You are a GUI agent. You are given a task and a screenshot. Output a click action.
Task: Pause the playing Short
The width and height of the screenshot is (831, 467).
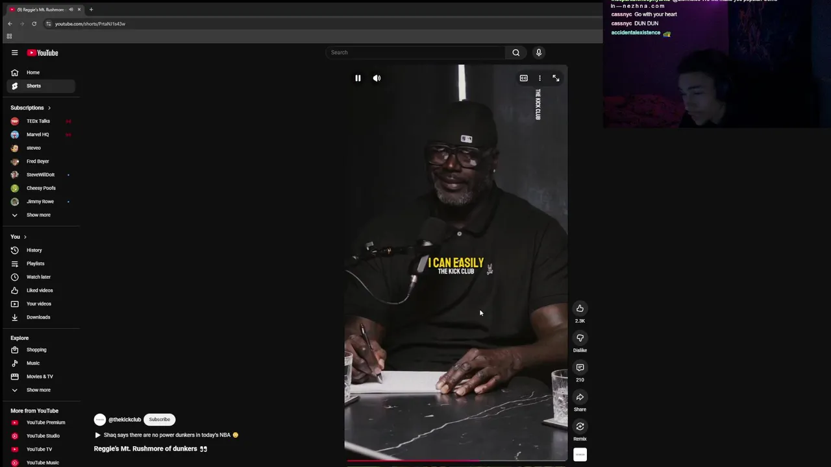pyautogui.click(x=358, y=78)
